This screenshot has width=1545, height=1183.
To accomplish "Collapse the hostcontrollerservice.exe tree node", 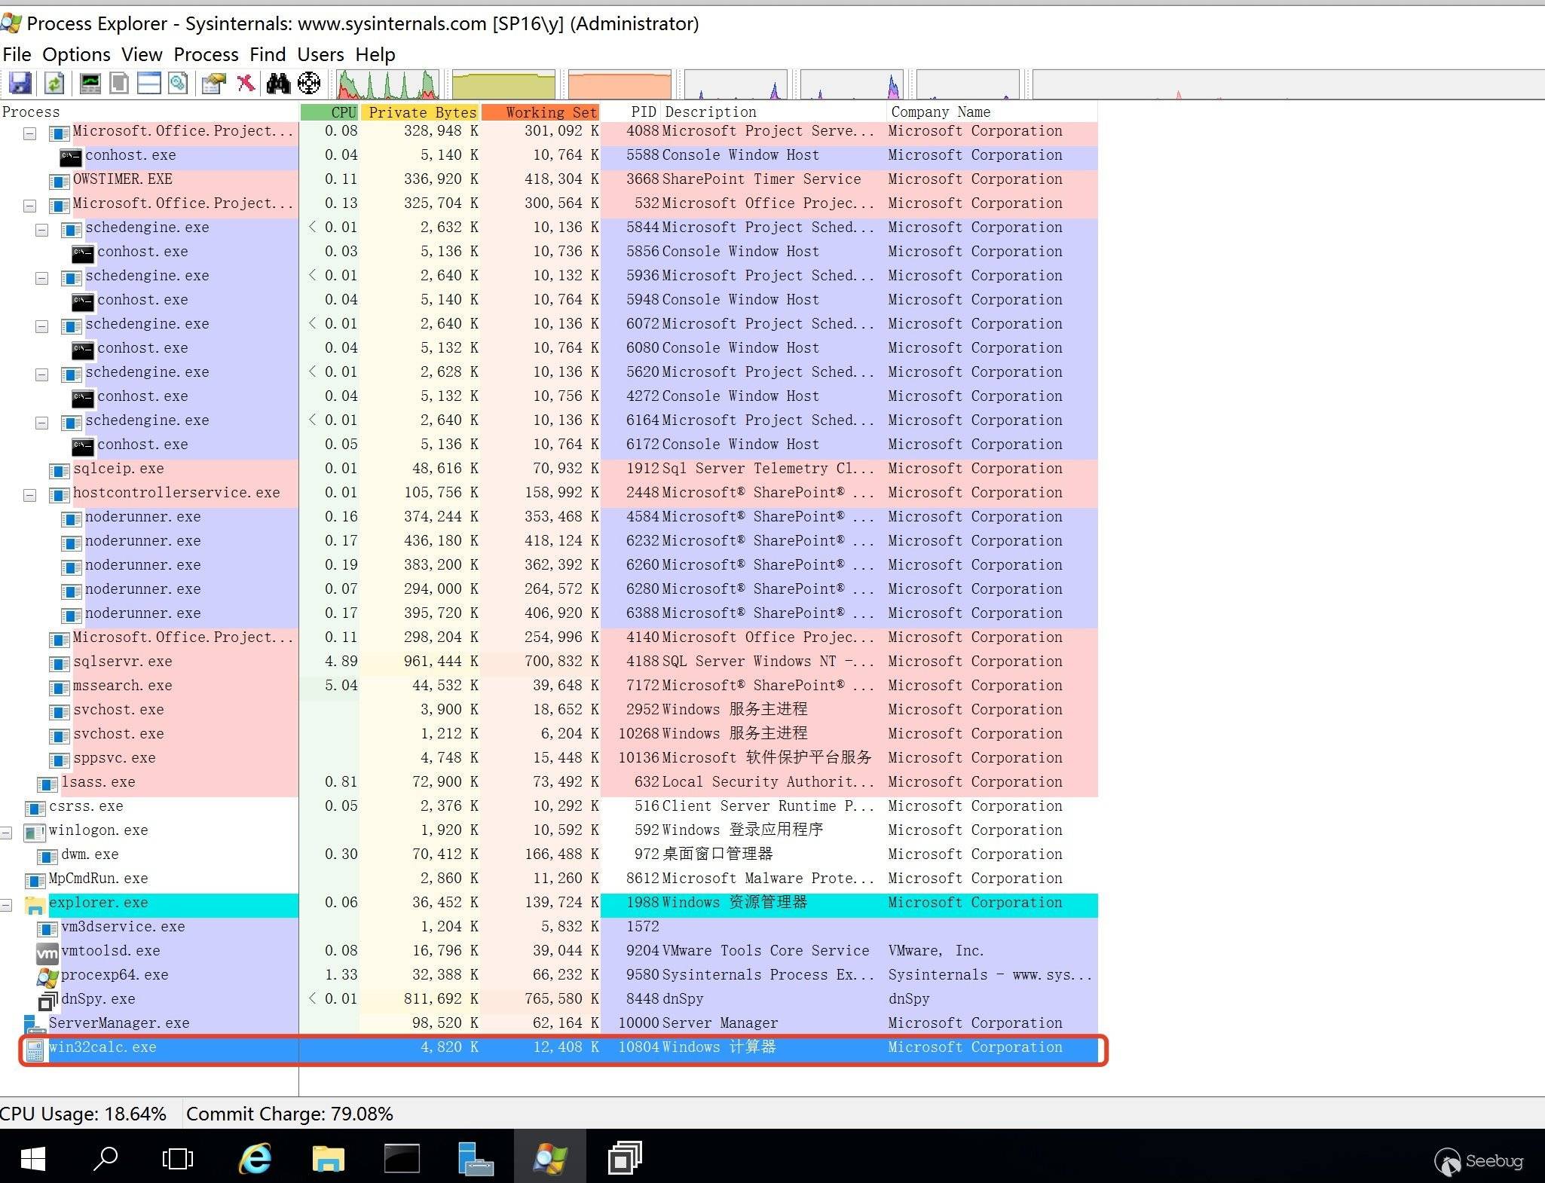I will (30, 495).
